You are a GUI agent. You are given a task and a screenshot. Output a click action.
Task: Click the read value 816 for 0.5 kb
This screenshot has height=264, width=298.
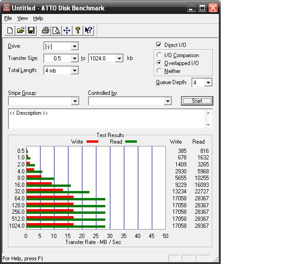click(x=204, y=151)
